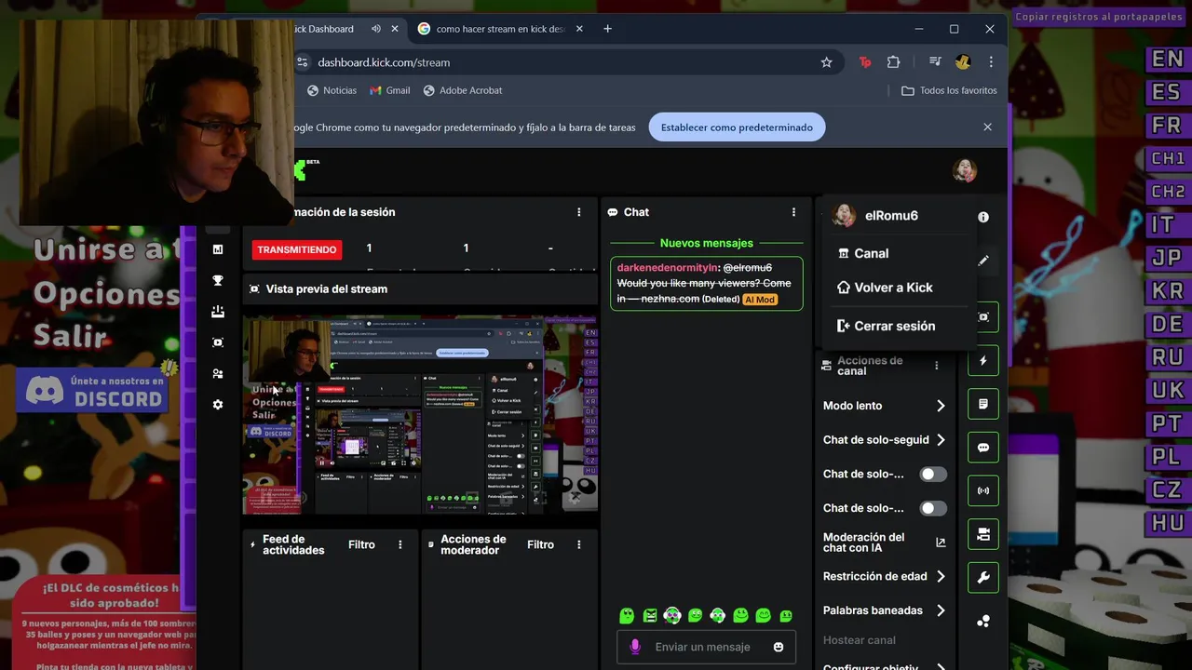Screen dimensions: 1192x670
Task: Toggle the wrench tools panel button
Action: pos(983,578)
